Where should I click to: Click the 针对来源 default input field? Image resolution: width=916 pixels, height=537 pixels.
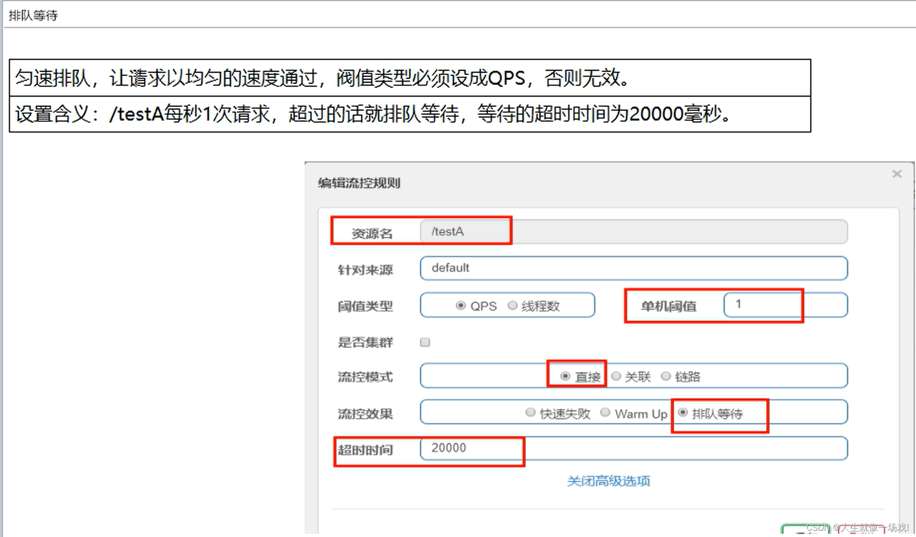633,268
